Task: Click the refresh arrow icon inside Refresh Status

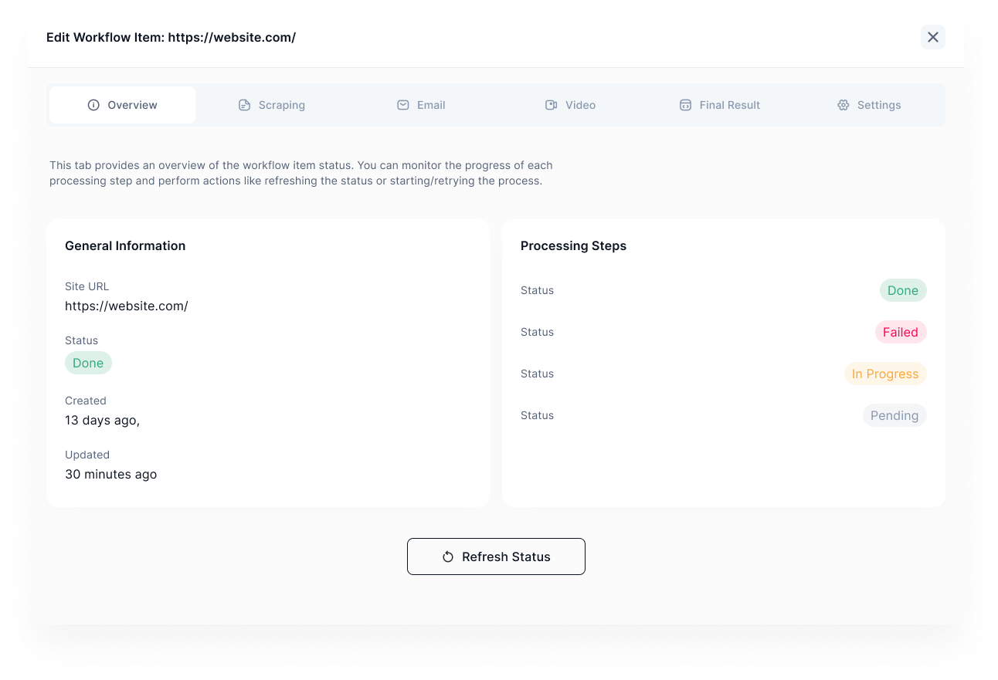Action: (x=448, y=557)
